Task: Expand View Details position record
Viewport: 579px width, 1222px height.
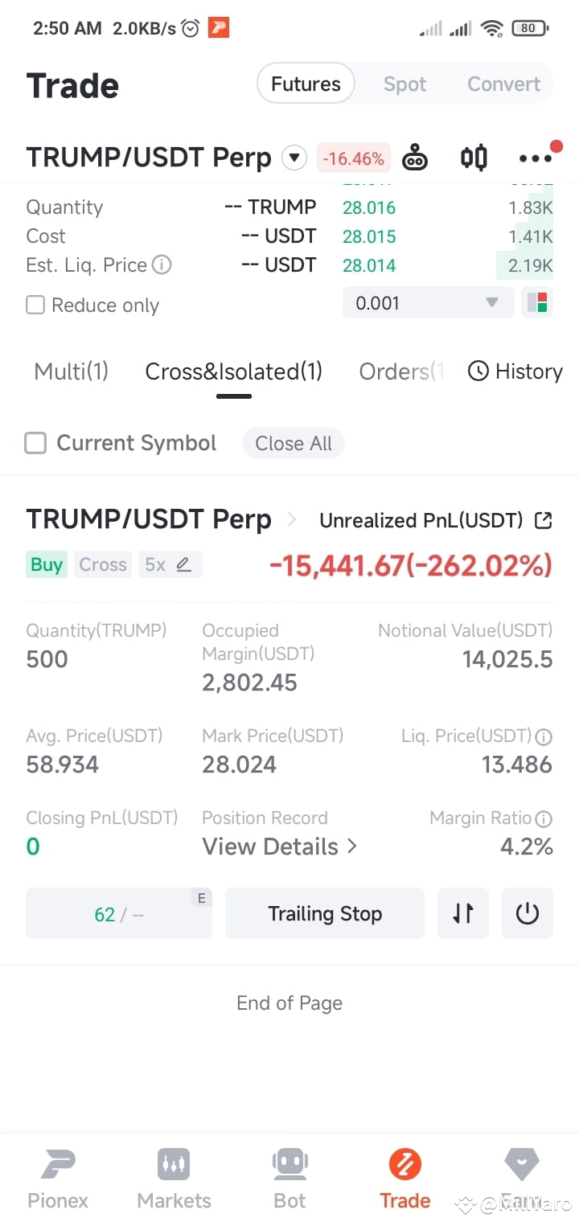Action: pyautogui.click(x=279, y=847)
